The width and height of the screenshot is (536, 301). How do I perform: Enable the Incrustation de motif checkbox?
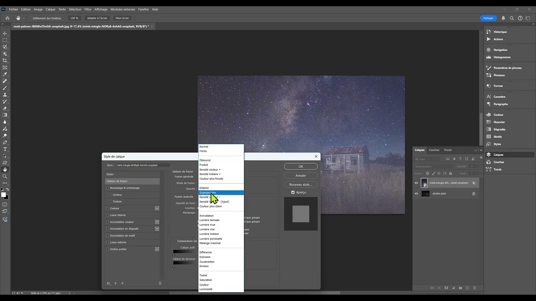108,236
